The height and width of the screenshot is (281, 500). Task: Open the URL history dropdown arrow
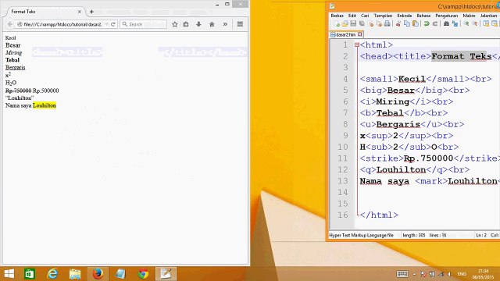[x=106, y=24]
